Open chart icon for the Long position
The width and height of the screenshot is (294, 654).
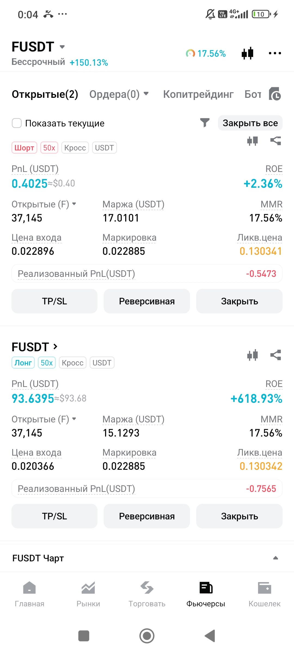click(x=252, y=355)
